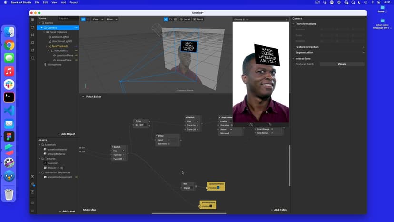
Task: Click the restart loop icon in left toolbar
Action: tap(33, 50)
